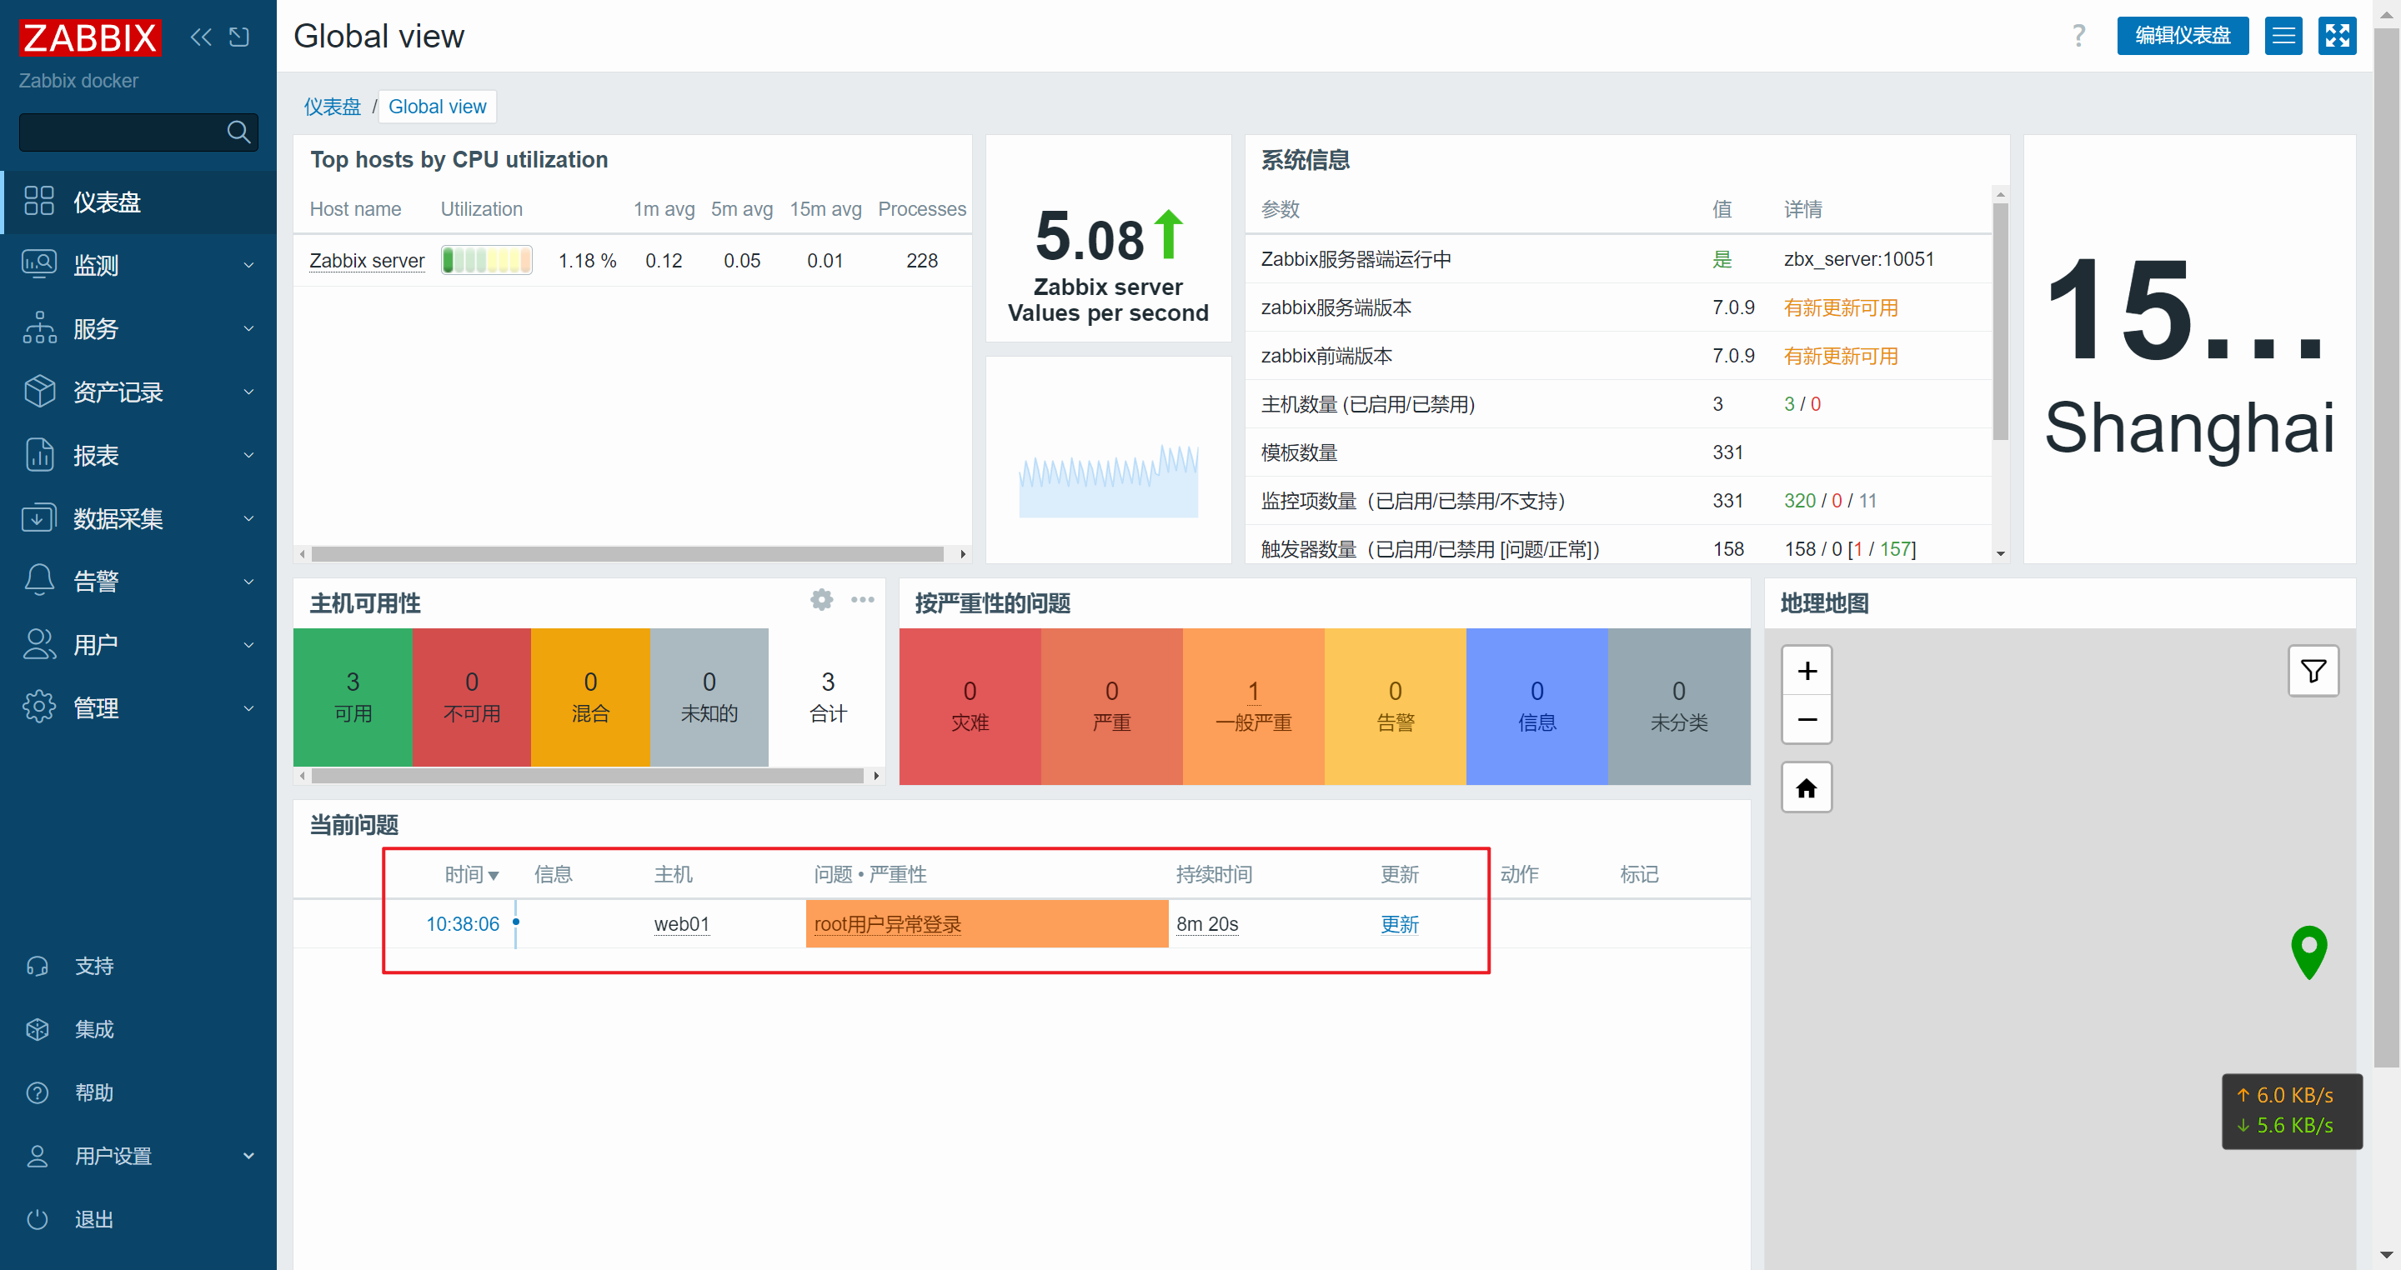Toggle the chevron beside 数据采集
The width and height of the screenshot is (2401, 1270).
click(x=248, y=519)
